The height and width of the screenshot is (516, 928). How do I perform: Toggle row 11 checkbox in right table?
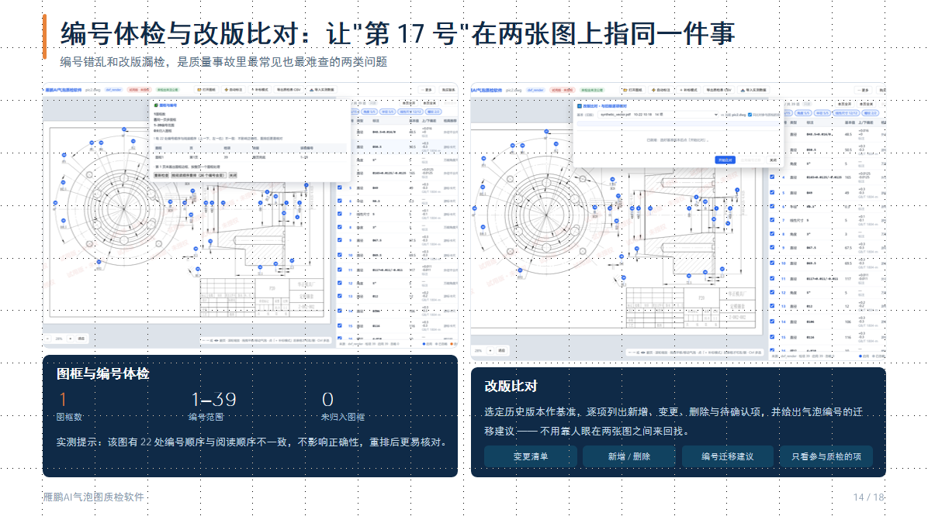[772, 278]
